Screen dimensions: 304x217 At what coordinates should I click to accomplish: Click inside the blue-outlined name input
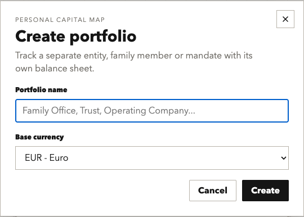pyautogui.click(x=152, y=111)
